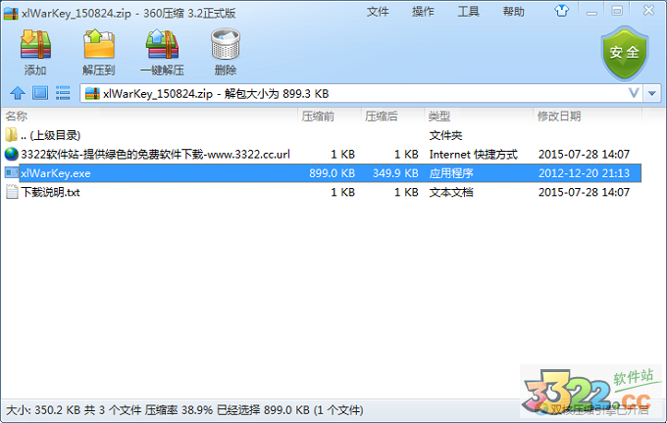
Task: Open the 帮助 menu
Action: click(x=513, y=12)
